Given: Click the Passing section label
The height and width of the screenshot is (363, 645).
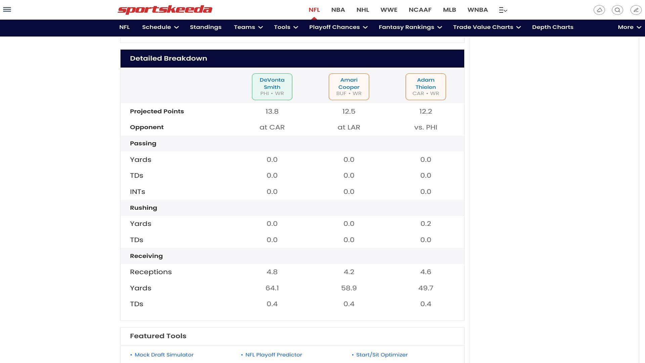Looking at the screenshot, I should tap(143, 144).
